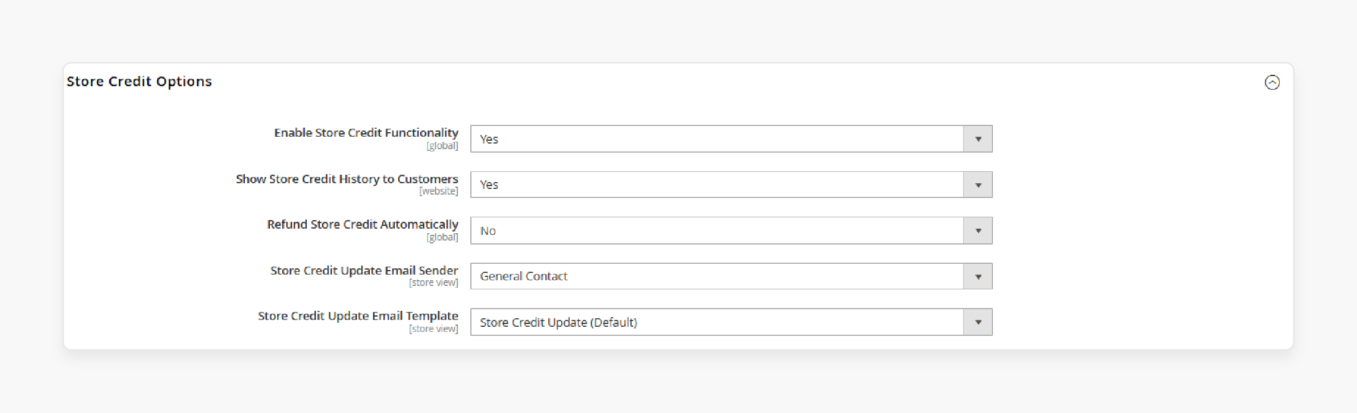Click the Store Credit Update Email Template label

[x=358, y=316]
